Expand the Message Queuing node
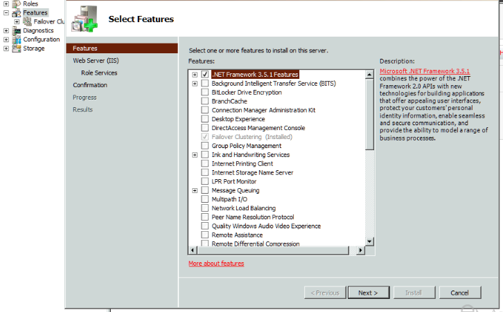 pos(195,191)
